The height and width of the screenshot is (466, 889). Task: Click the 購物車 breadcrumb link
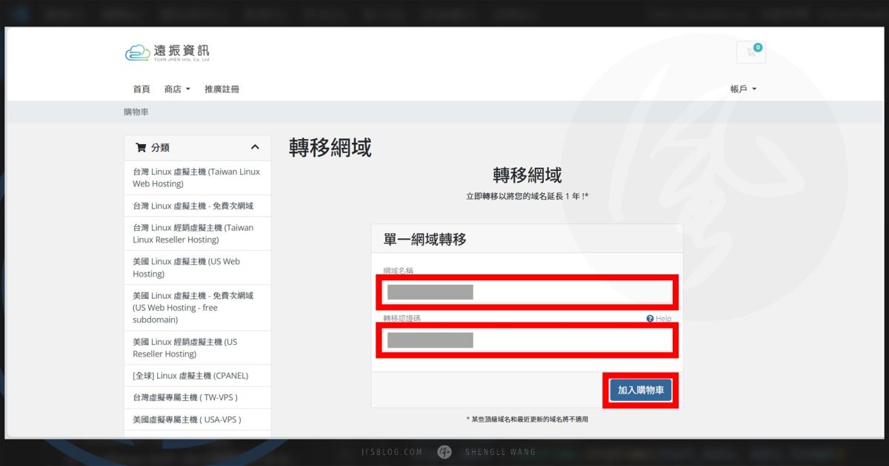(x=135, y=111)
